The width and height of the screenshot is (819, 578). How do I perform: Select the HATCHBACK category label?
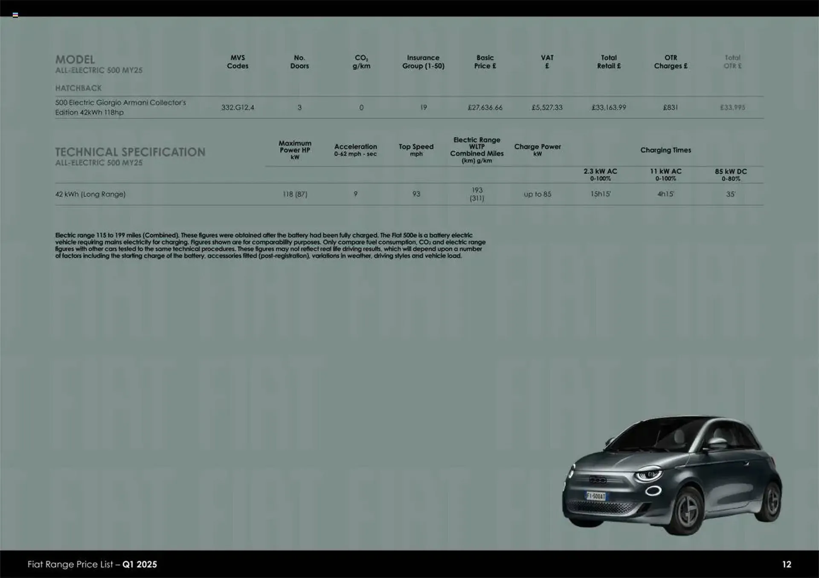[x=78, y=88]
